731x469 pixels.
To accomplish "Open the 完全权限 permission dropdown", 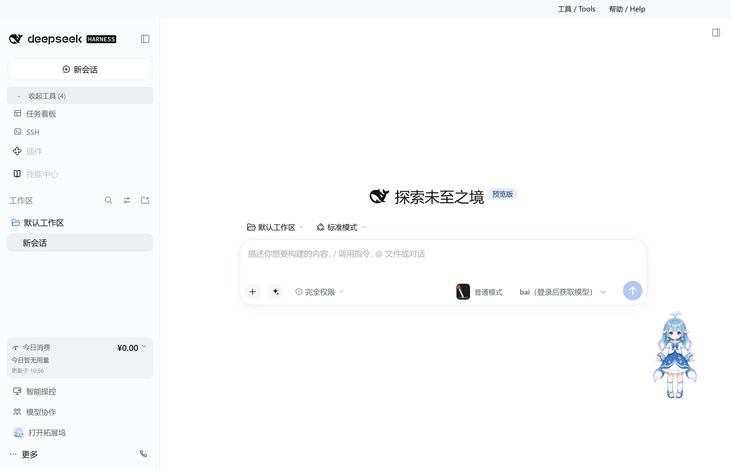I will point(319,292).
